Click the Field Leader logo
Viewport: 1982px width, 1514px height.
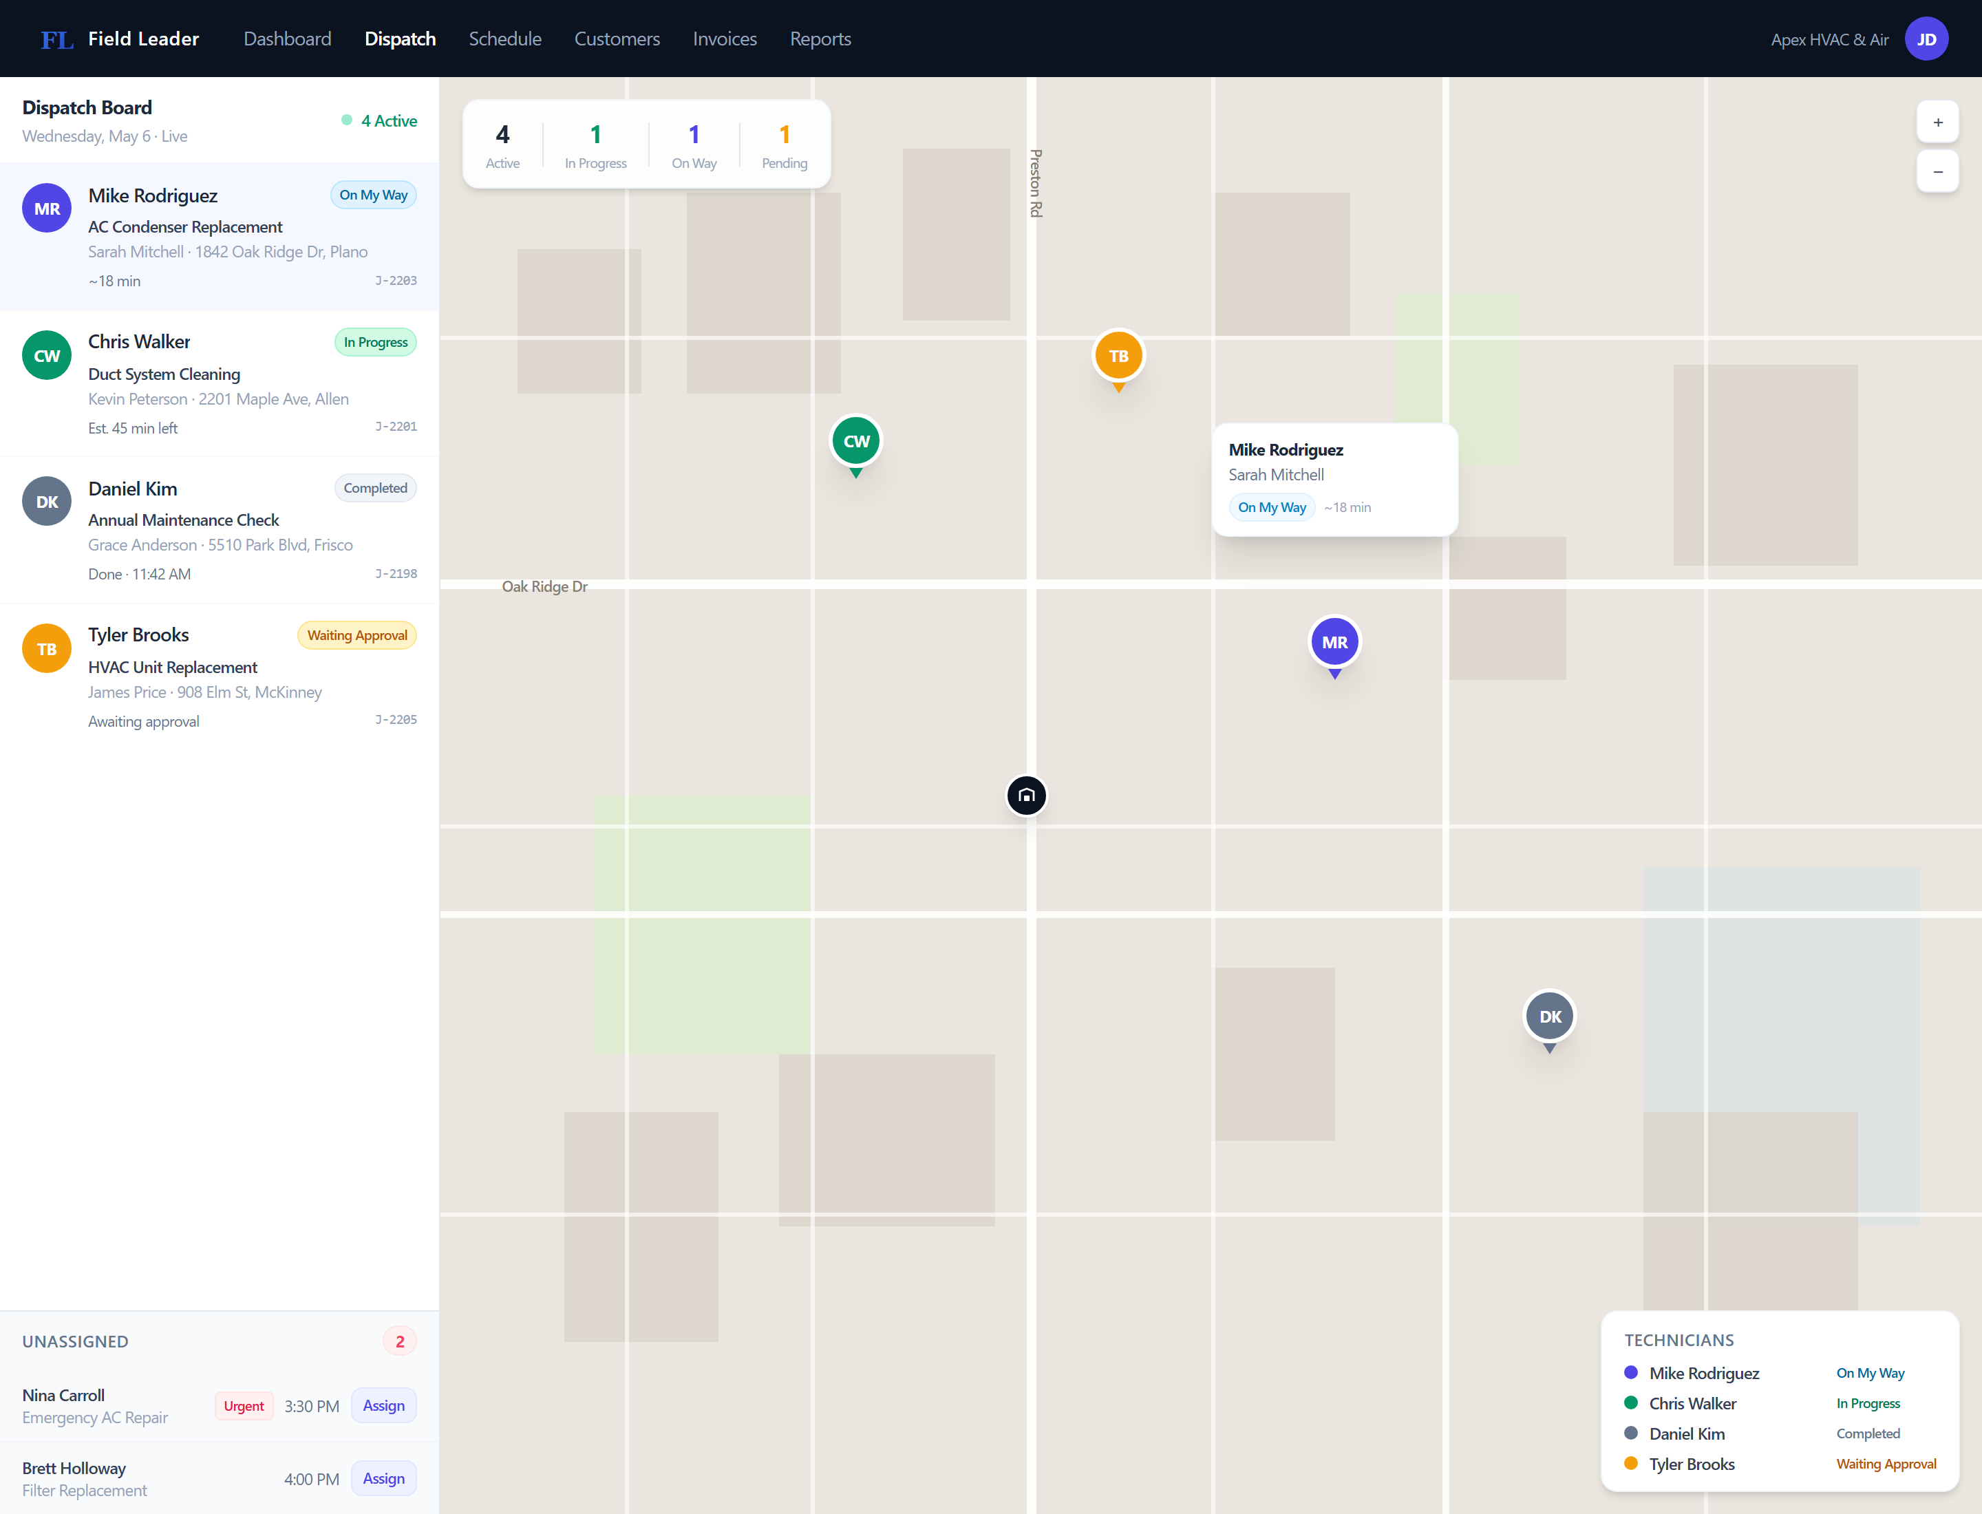pyautogui.click(x=120, y=39)
